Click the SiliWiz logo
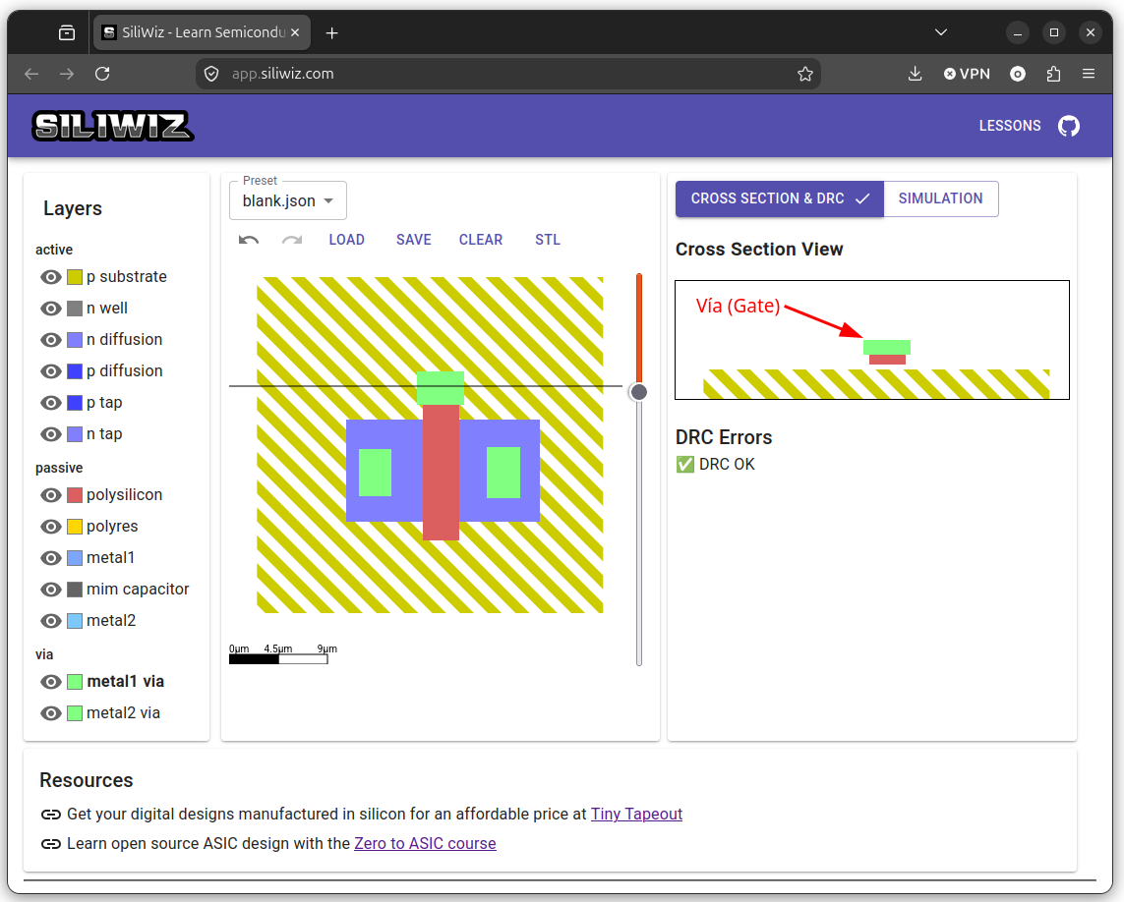The image size is (1124, 902). [112, 126]
